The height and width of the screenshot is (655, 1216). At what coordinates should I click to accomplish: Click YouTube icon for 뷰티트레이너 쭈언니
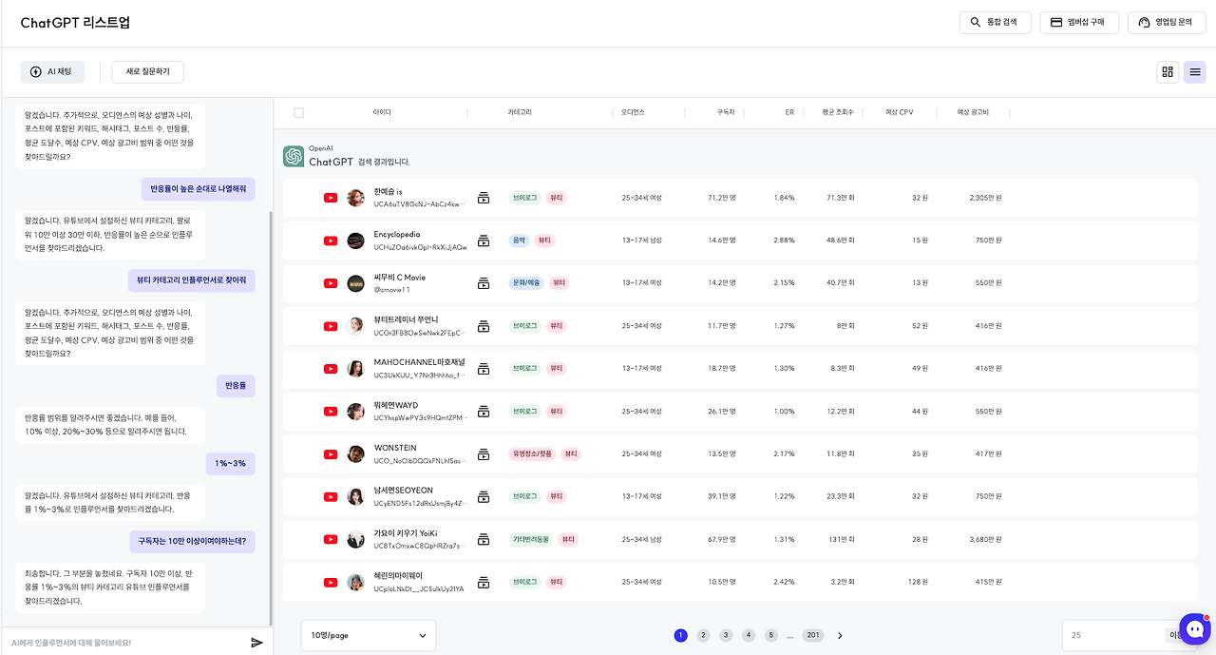(331, 326)
